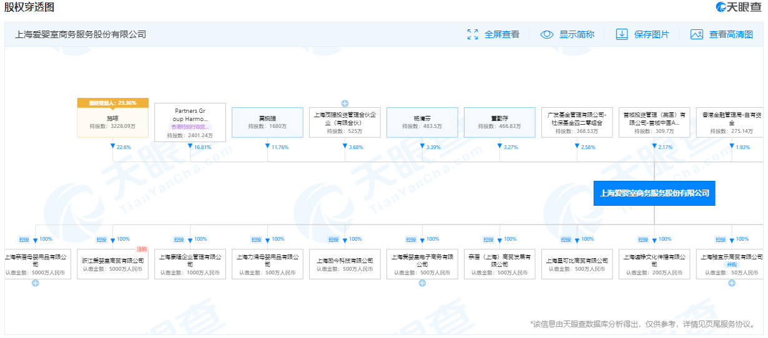Click the 查看高清图 text link

pyautogui.click(x=731, y=34)
